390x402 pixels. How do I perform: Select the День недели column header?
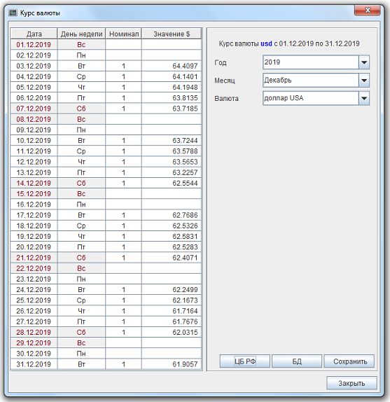point(81,34)
